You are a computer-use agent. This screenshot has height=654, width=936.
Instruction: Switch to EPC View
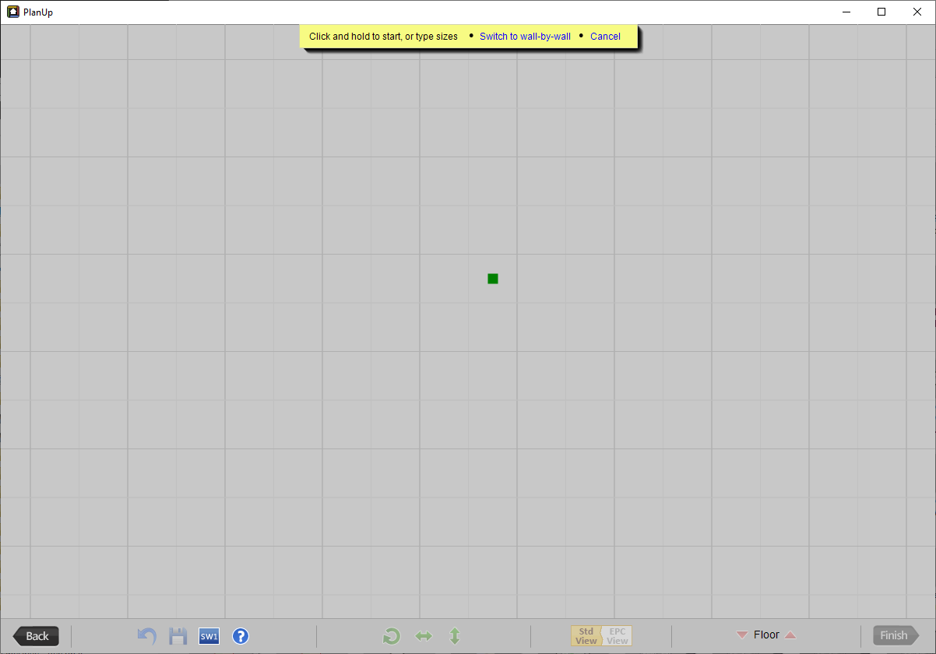(x=617, y=636)
